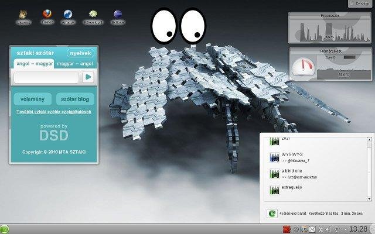
Task: Open the mail envelope tray icon
Action: 312,229
